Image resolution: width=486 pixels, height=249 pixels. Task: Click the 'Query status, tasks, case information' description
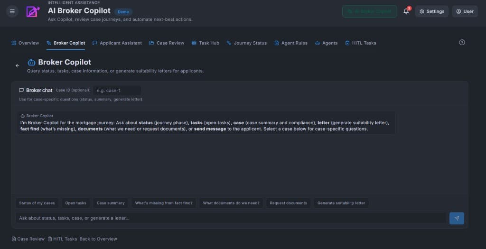[115, 71]
